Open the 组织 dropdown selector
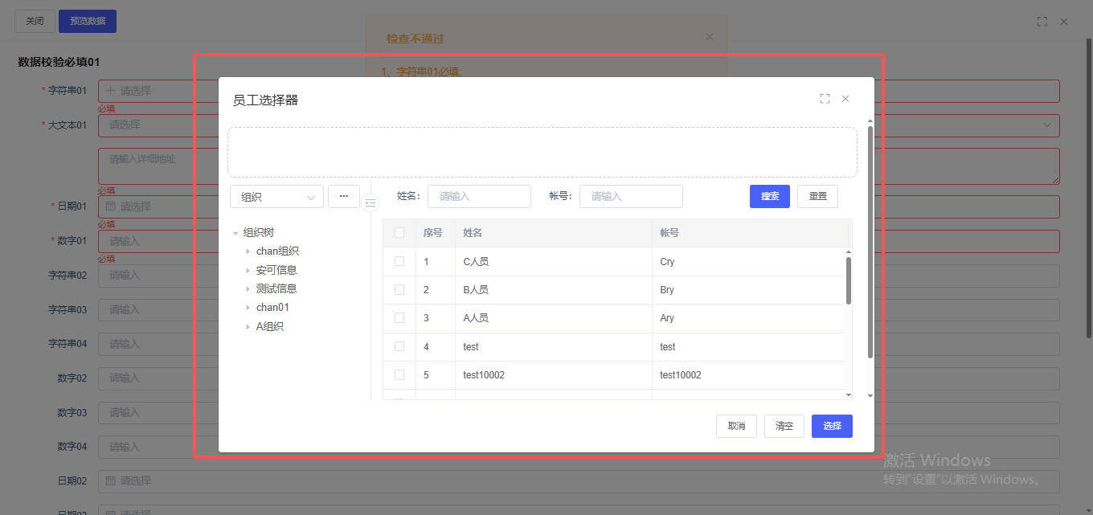 coord(276,197)
